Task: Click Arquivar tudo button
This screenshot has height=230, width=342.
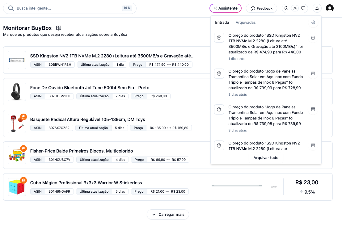Action: 266,158
